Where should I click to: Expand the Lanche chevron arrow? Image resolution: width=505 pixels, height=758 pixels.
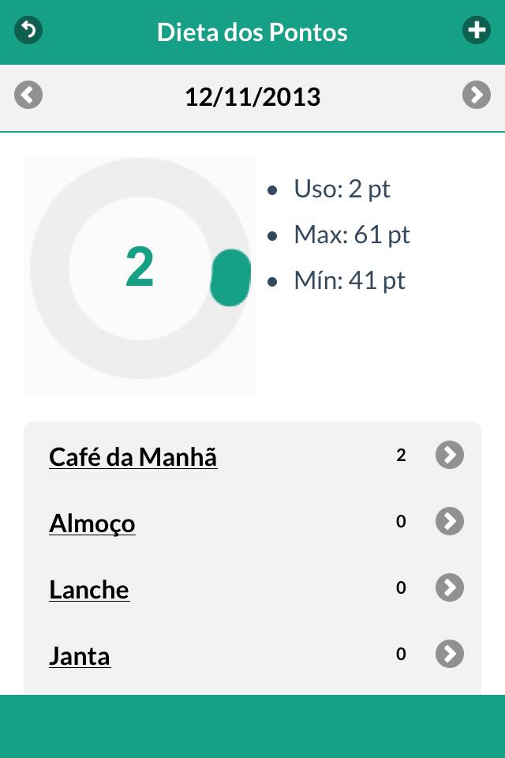click(x=450, y=587)
